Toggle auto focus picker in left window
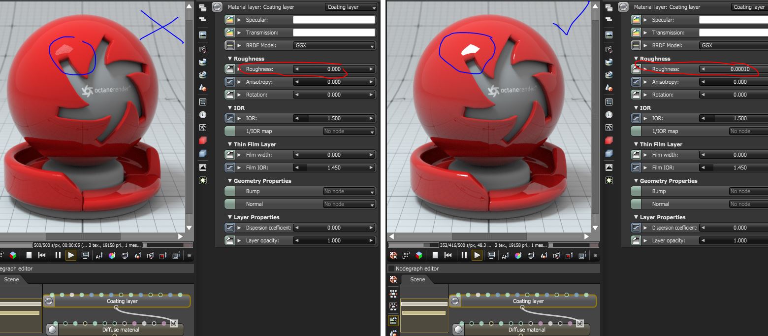768x336 pixels. pyautogui.click(x=99, y=255)
